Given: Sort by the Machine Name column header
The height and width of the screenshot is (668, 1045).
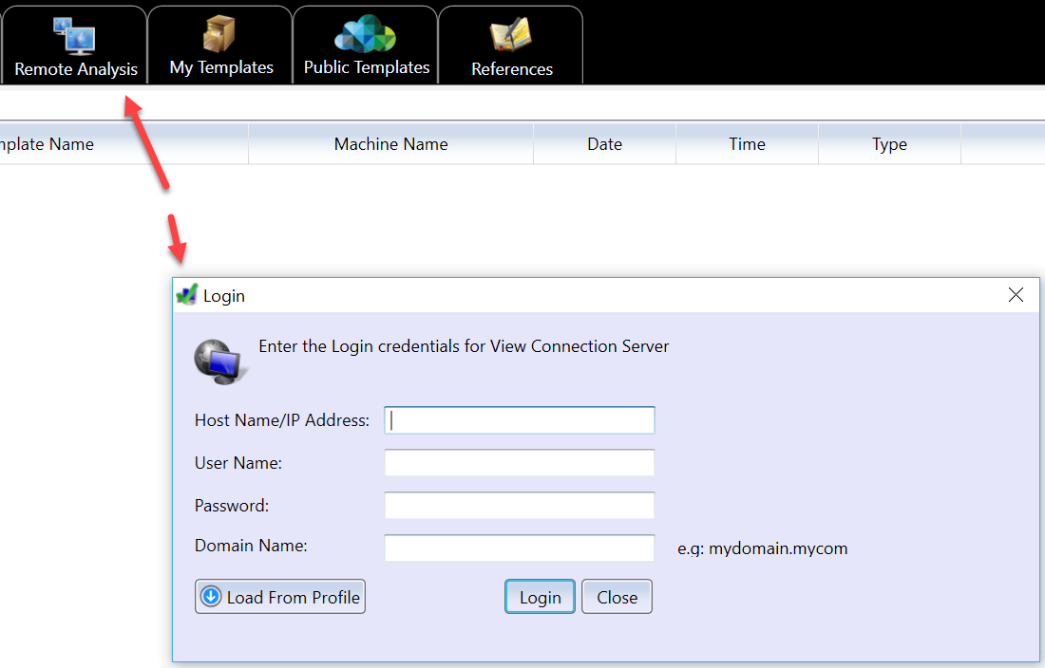Looking at the screenshot, I should tap(390, 143).
